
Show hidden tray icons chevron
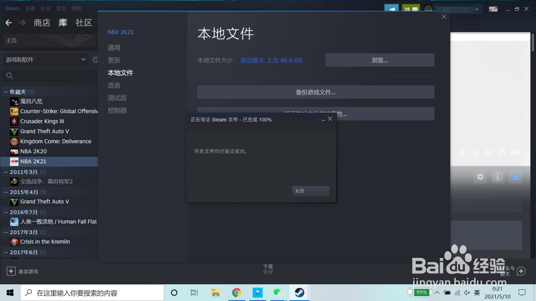point(437,293)
